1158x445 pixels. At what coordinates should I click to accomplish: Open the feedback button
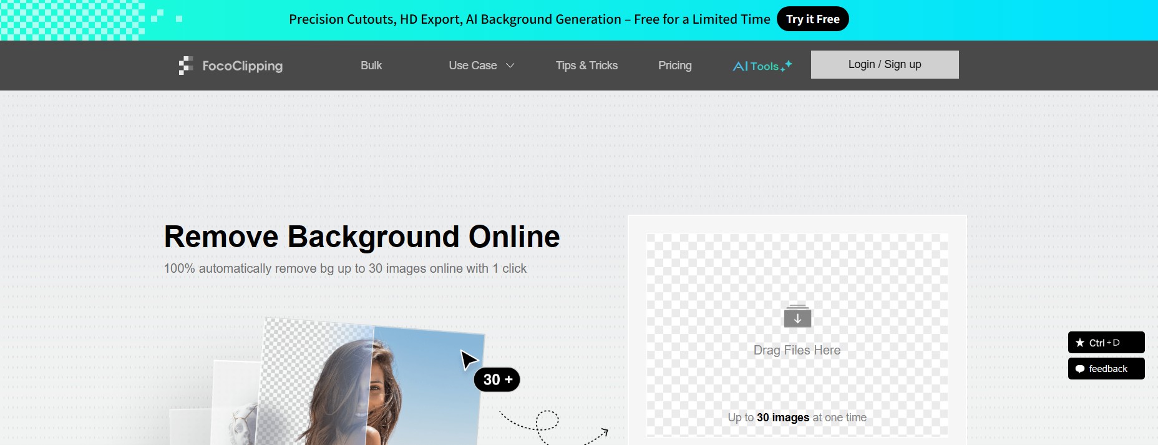pos(1106,369)
